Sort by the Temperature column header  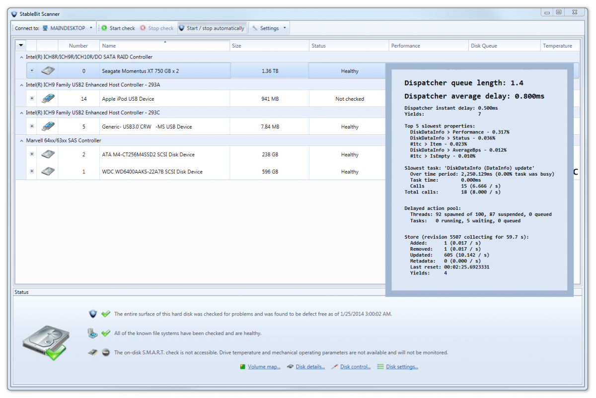coord(560,46)
